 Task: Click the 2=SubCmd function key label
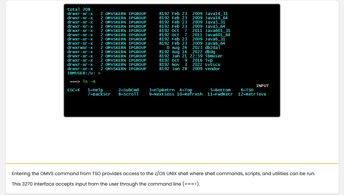coord(129,90)
